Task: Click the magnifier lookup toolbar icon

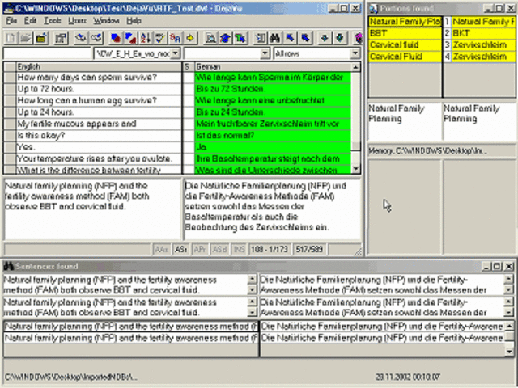Action: tap(210, 38)
